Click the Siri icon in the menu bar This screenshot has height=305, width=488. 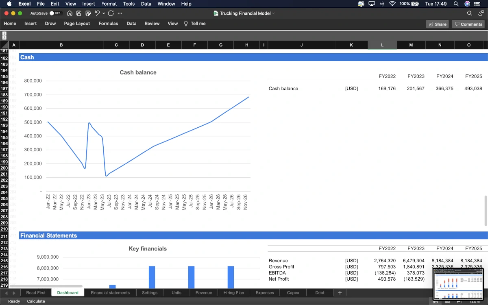[467, 4]
